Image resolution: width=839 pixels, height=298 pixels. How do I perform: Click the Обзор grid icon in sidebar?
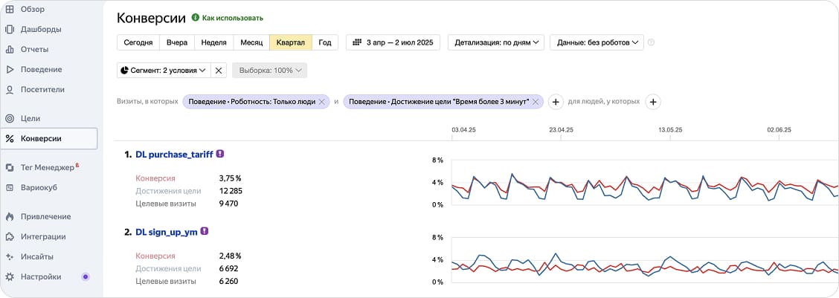(x=10, y=9)
